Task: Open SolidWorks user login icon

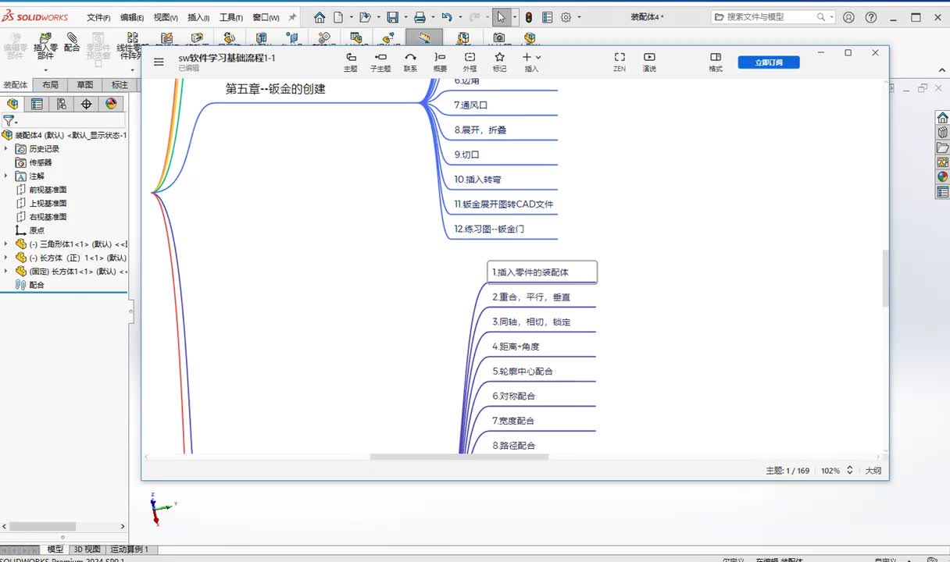Action: [x=849, y=17]
